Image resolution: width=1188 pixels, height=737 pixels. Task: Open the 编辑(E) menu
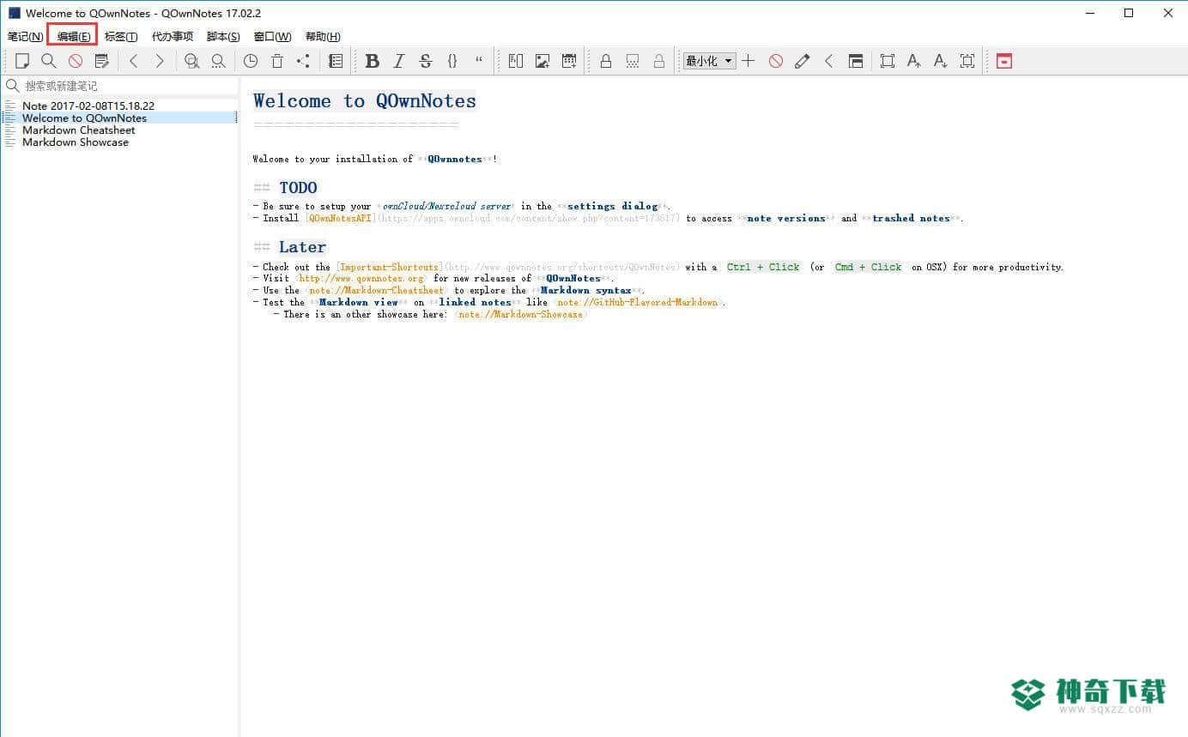[x=73, y=36]
